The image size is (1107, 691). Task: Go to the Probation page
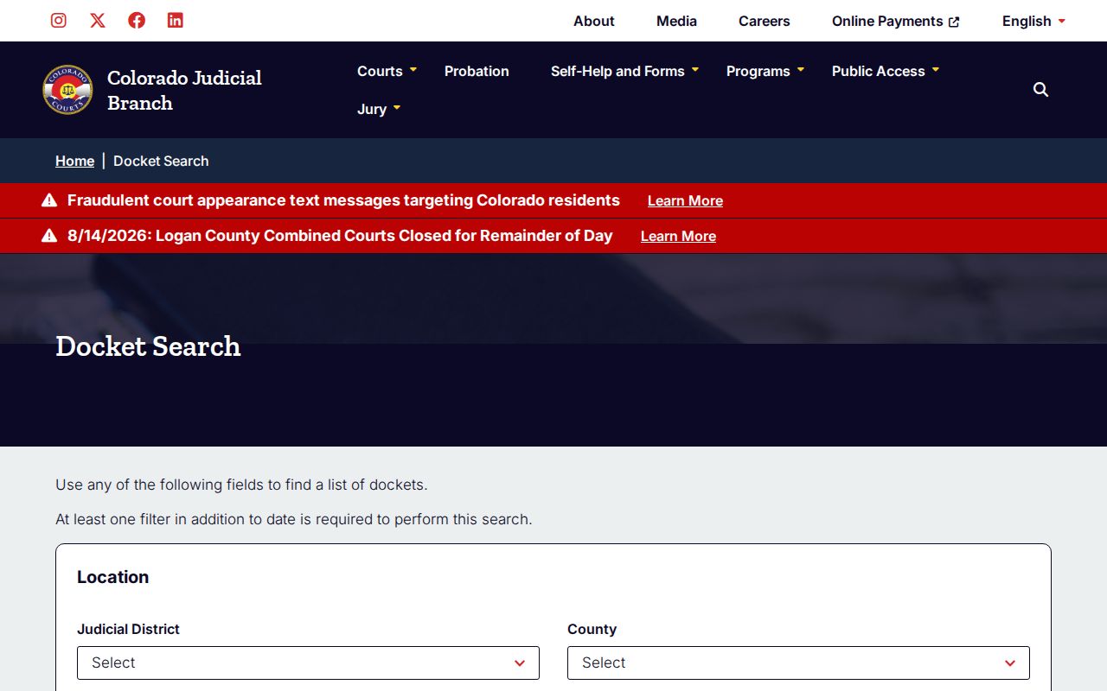point(477,71)
